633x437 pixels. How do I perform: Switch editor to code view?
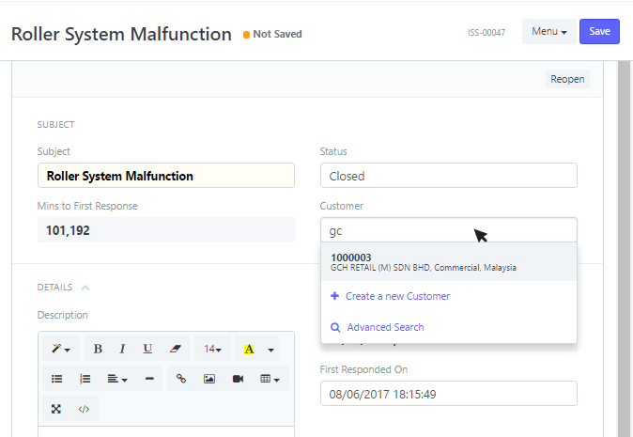84,409
